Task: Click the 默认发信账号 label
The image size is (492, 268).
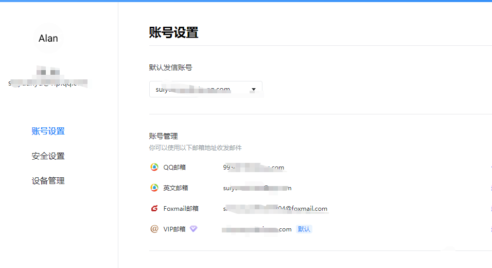Action: pos(170,68)
